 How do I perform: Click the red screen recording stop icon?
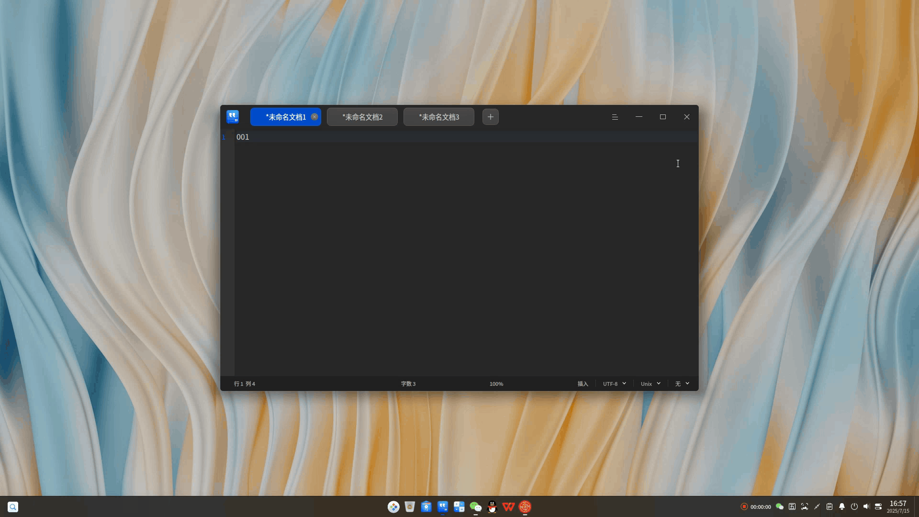click(744, 506)
